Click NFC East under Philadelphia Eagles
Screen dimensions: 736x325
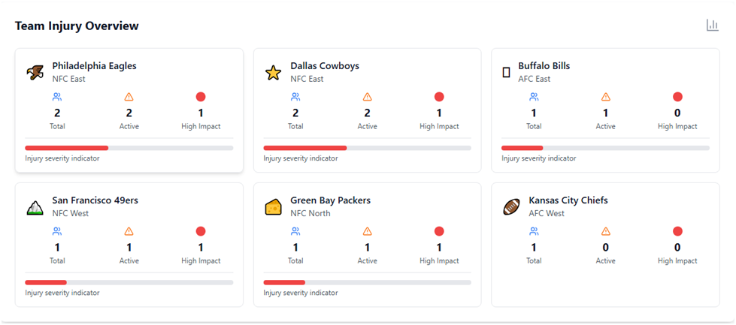tap(69, 79)
